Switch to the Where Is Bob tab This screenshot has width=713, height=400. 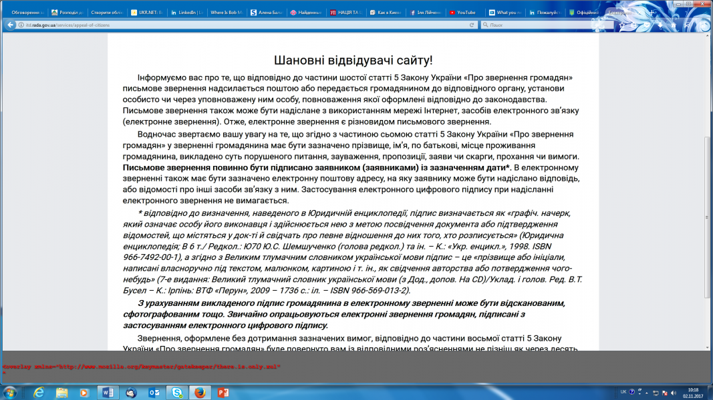click(x=226, y=12)
